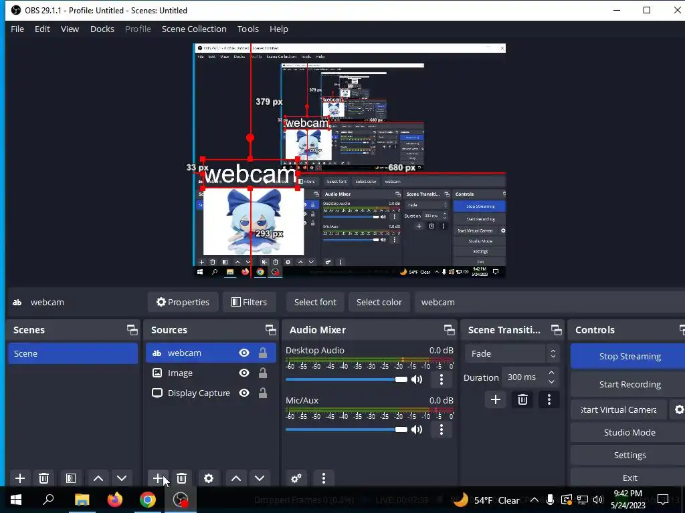685x513 pixels.
Task: Open Filters for webcam source
Action: [249, 302]
